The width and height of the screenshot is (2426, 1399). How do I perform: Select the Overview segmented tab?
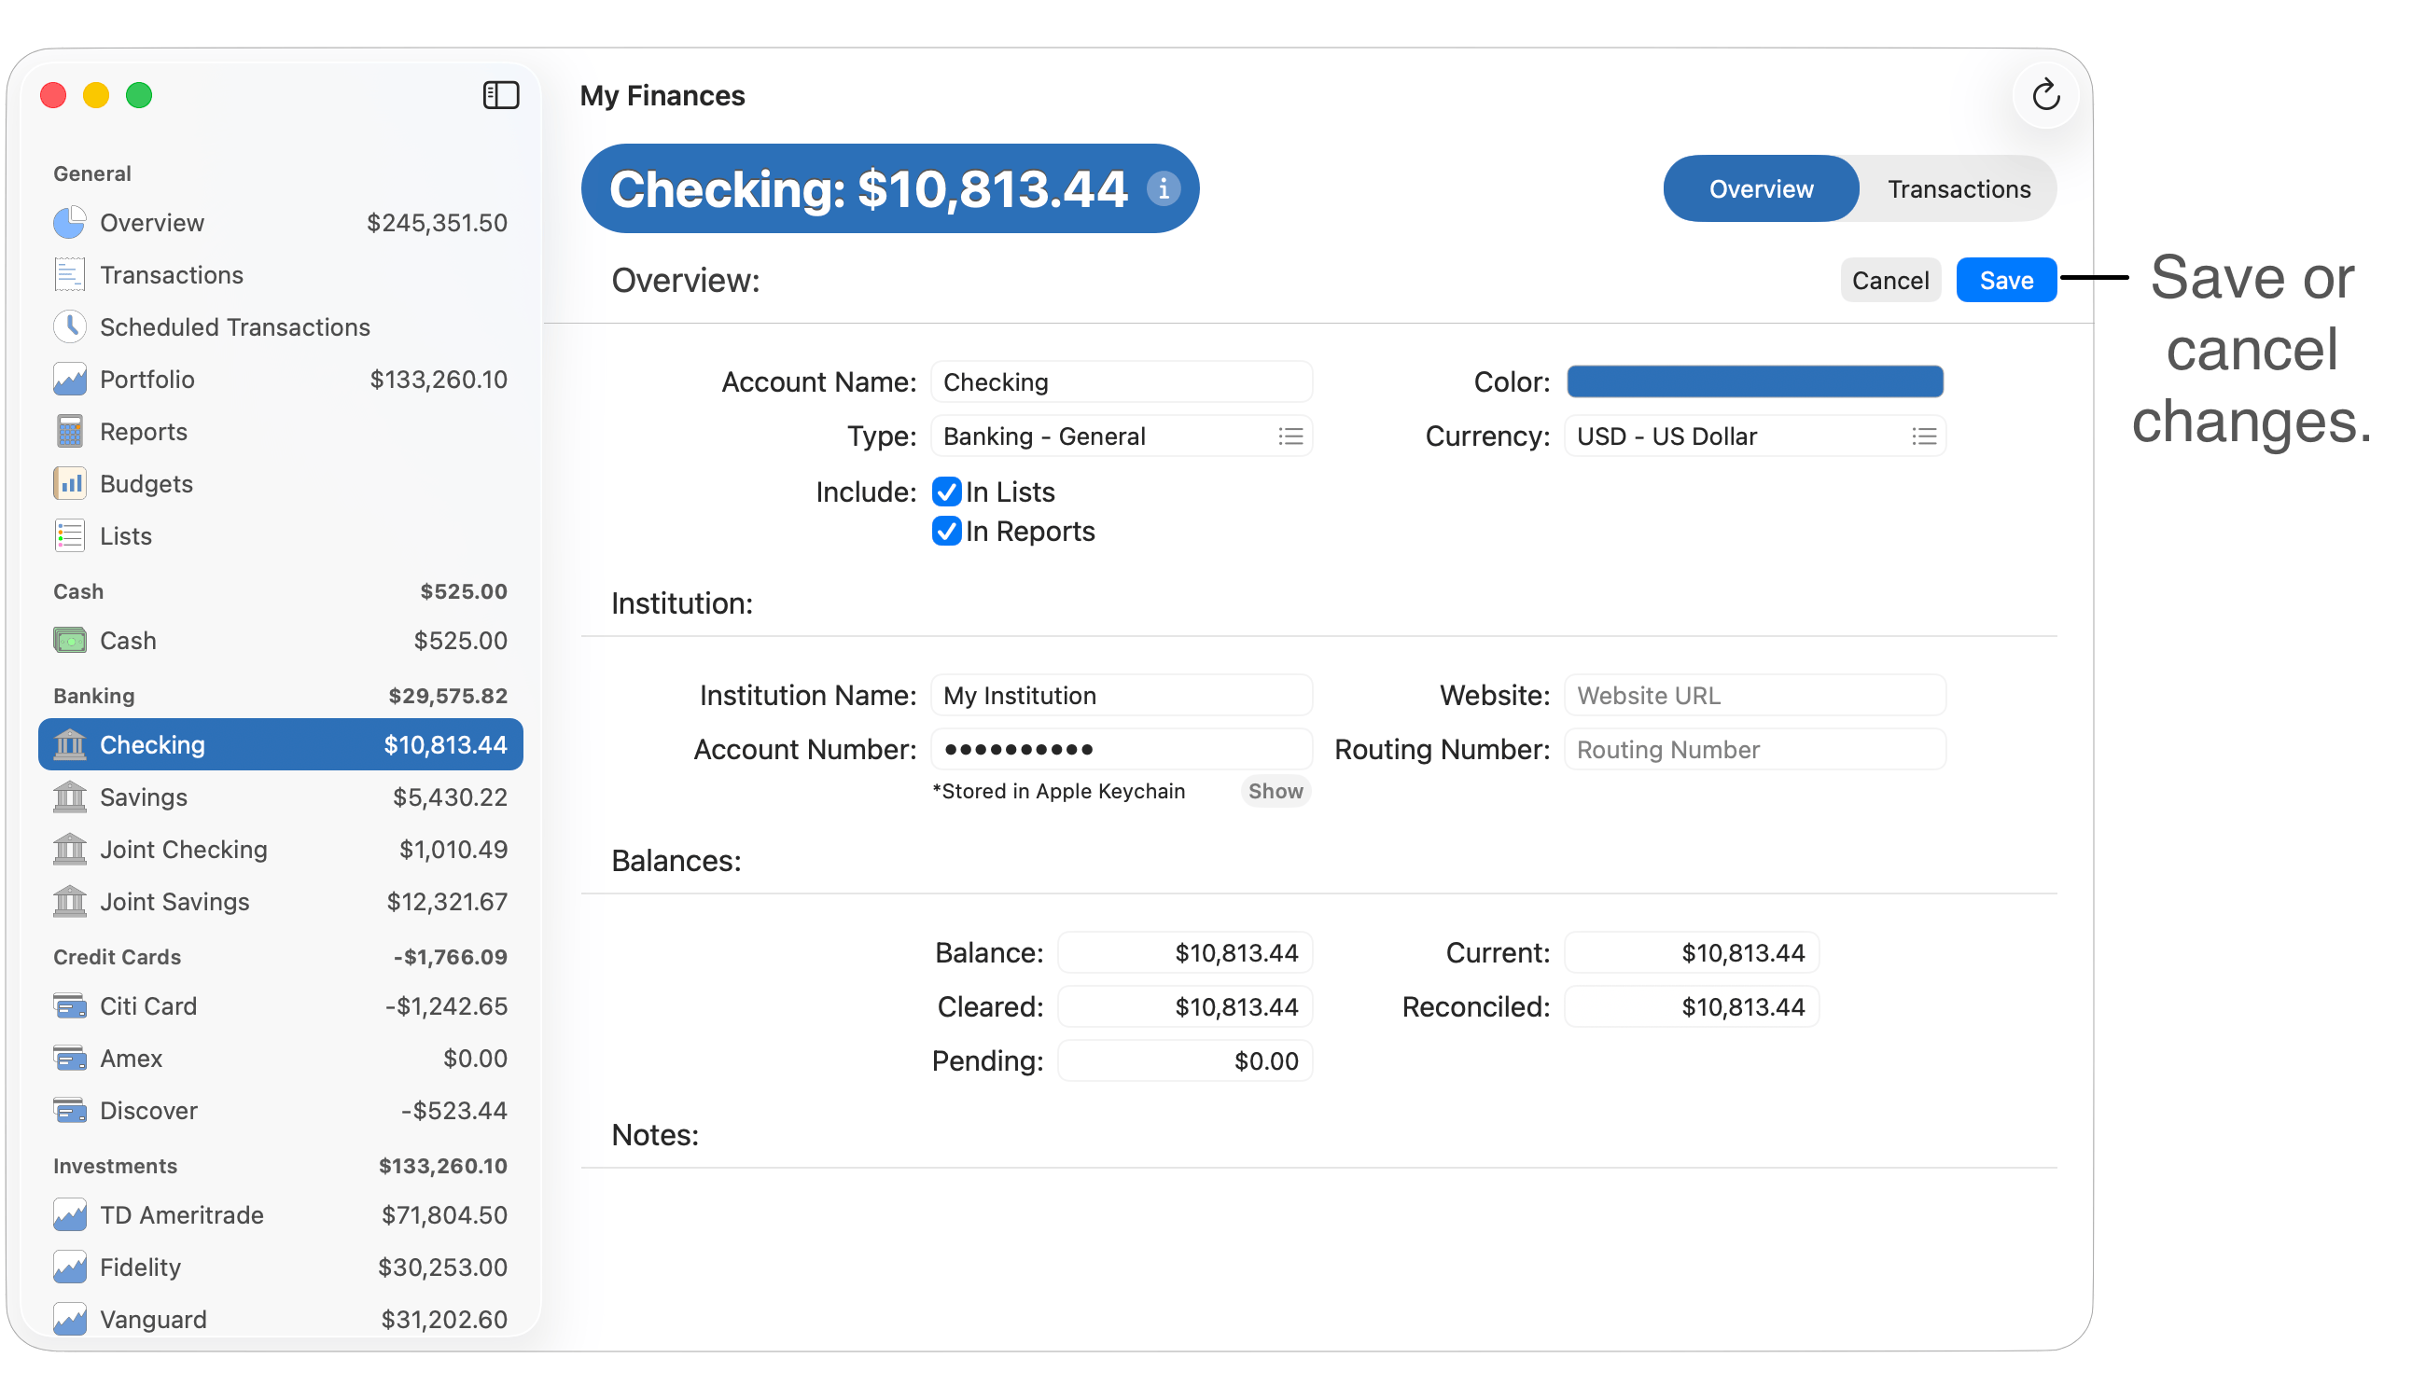pos(1760,189)
